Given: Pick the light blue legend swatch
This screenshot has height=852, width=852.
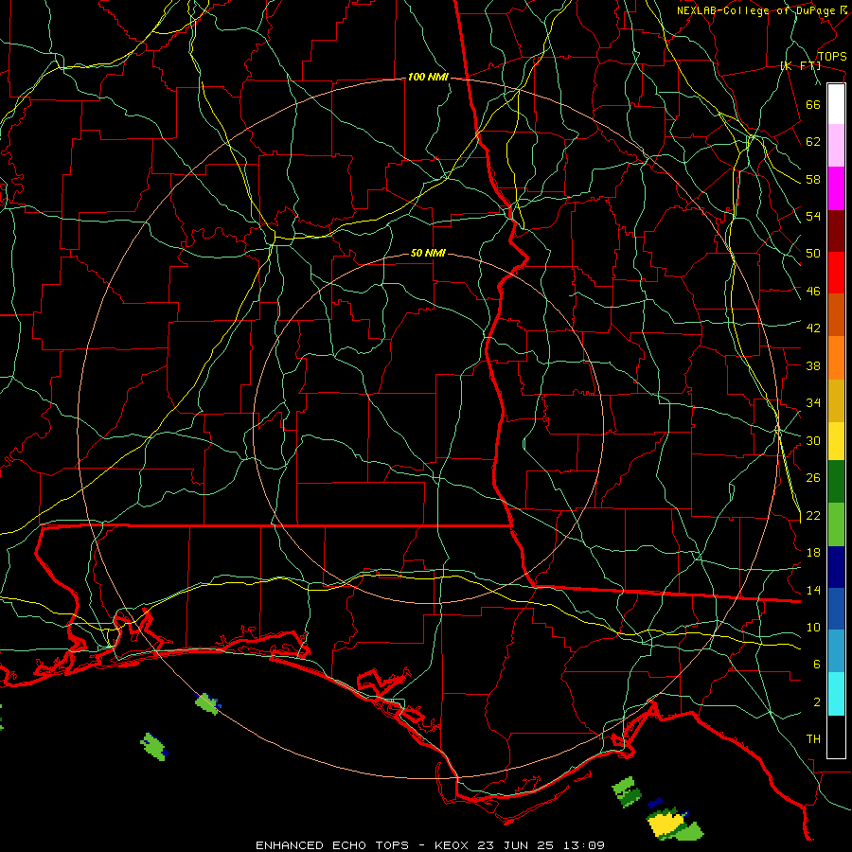Looking at the screenshot, I should [836, 651].
